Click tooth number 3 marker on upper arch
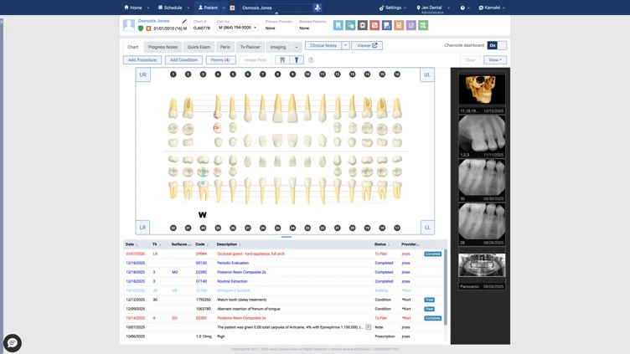630x354 pixels. coord(203,74)
